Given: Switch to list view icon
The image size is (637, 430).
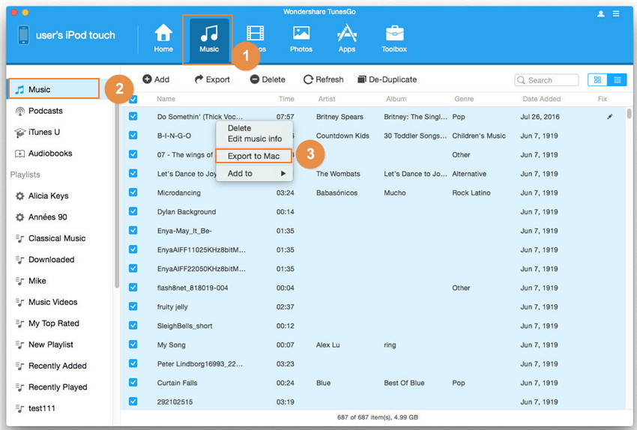Looking at the screenshot, I should [618, 79].
